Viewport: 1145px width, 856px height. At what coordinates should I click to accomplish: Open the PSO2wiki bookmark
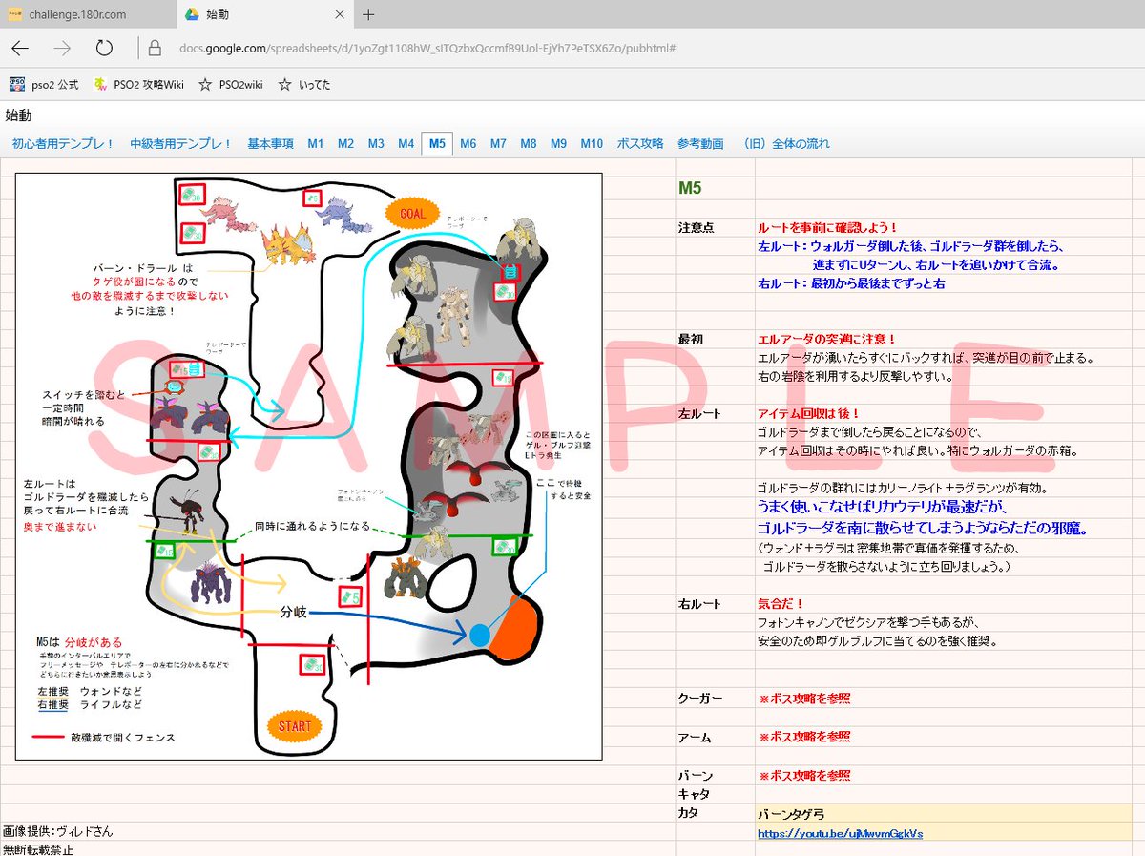click(x=230, y=85)
